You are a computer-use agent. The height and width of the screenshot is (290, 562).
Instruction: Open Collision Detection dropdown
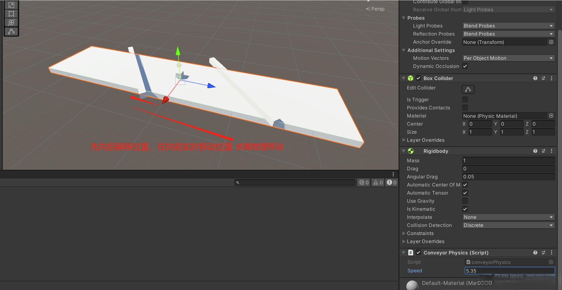point(508,225)
